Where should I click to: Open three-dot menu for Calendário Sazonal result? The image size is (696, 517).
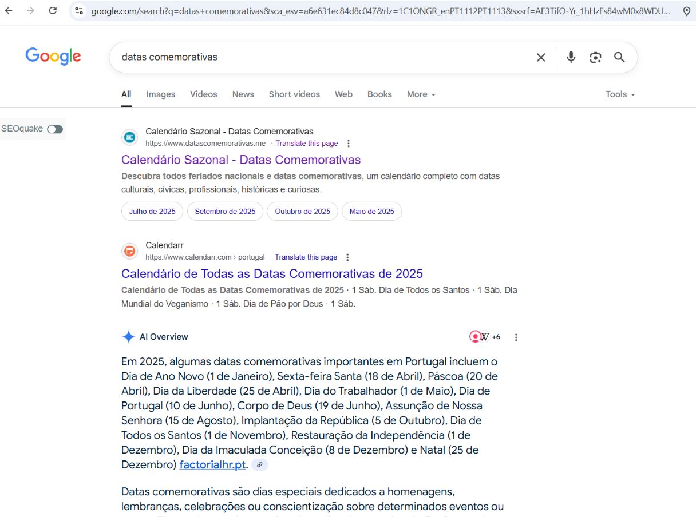(349, 144)
